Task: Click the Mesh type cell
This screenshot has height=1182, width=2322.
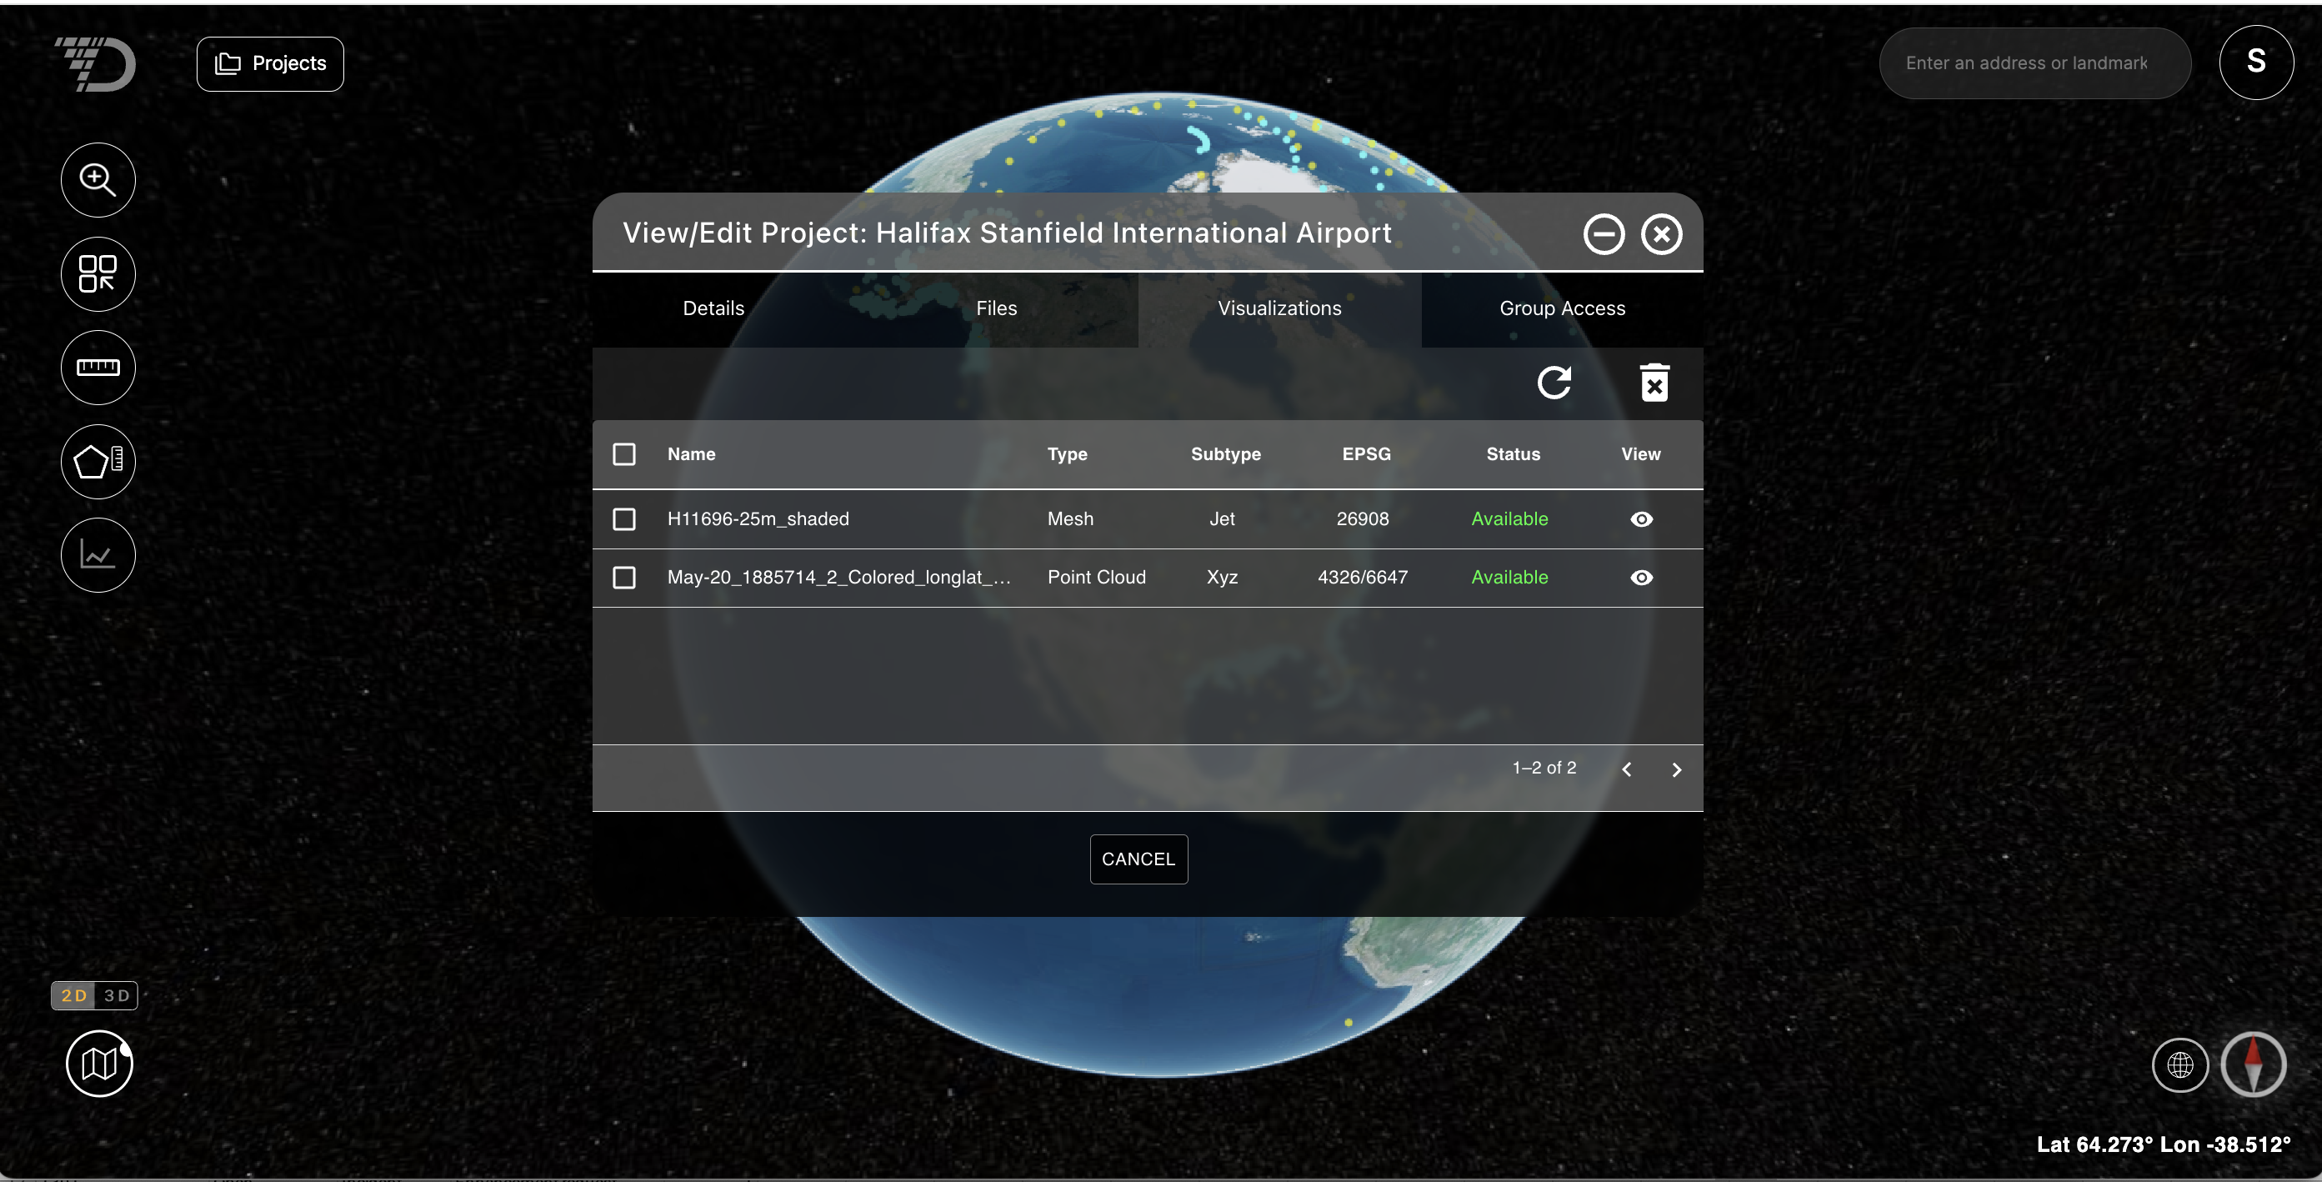Action: [x=1070, y=519]
